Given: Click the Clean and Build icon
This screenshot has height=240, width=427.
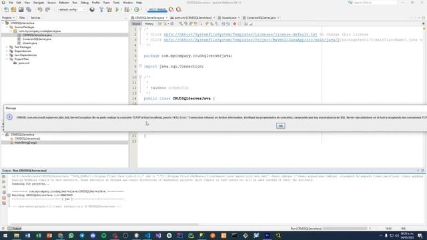Looking at the screenshot, I should (x=109, y=9).
